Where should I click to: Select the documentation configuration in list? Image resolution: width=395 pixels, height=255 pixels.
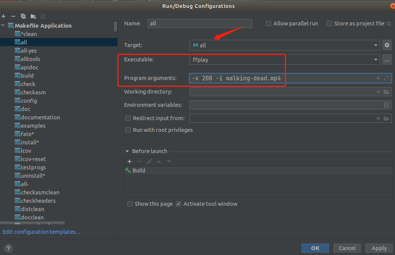(x=40, y=117)
